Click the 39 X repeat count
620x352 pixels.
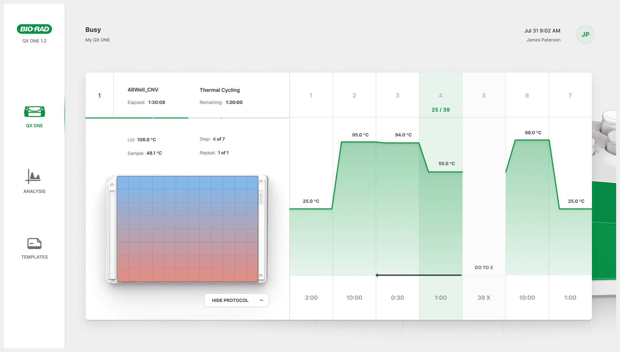tap(483, 297)
